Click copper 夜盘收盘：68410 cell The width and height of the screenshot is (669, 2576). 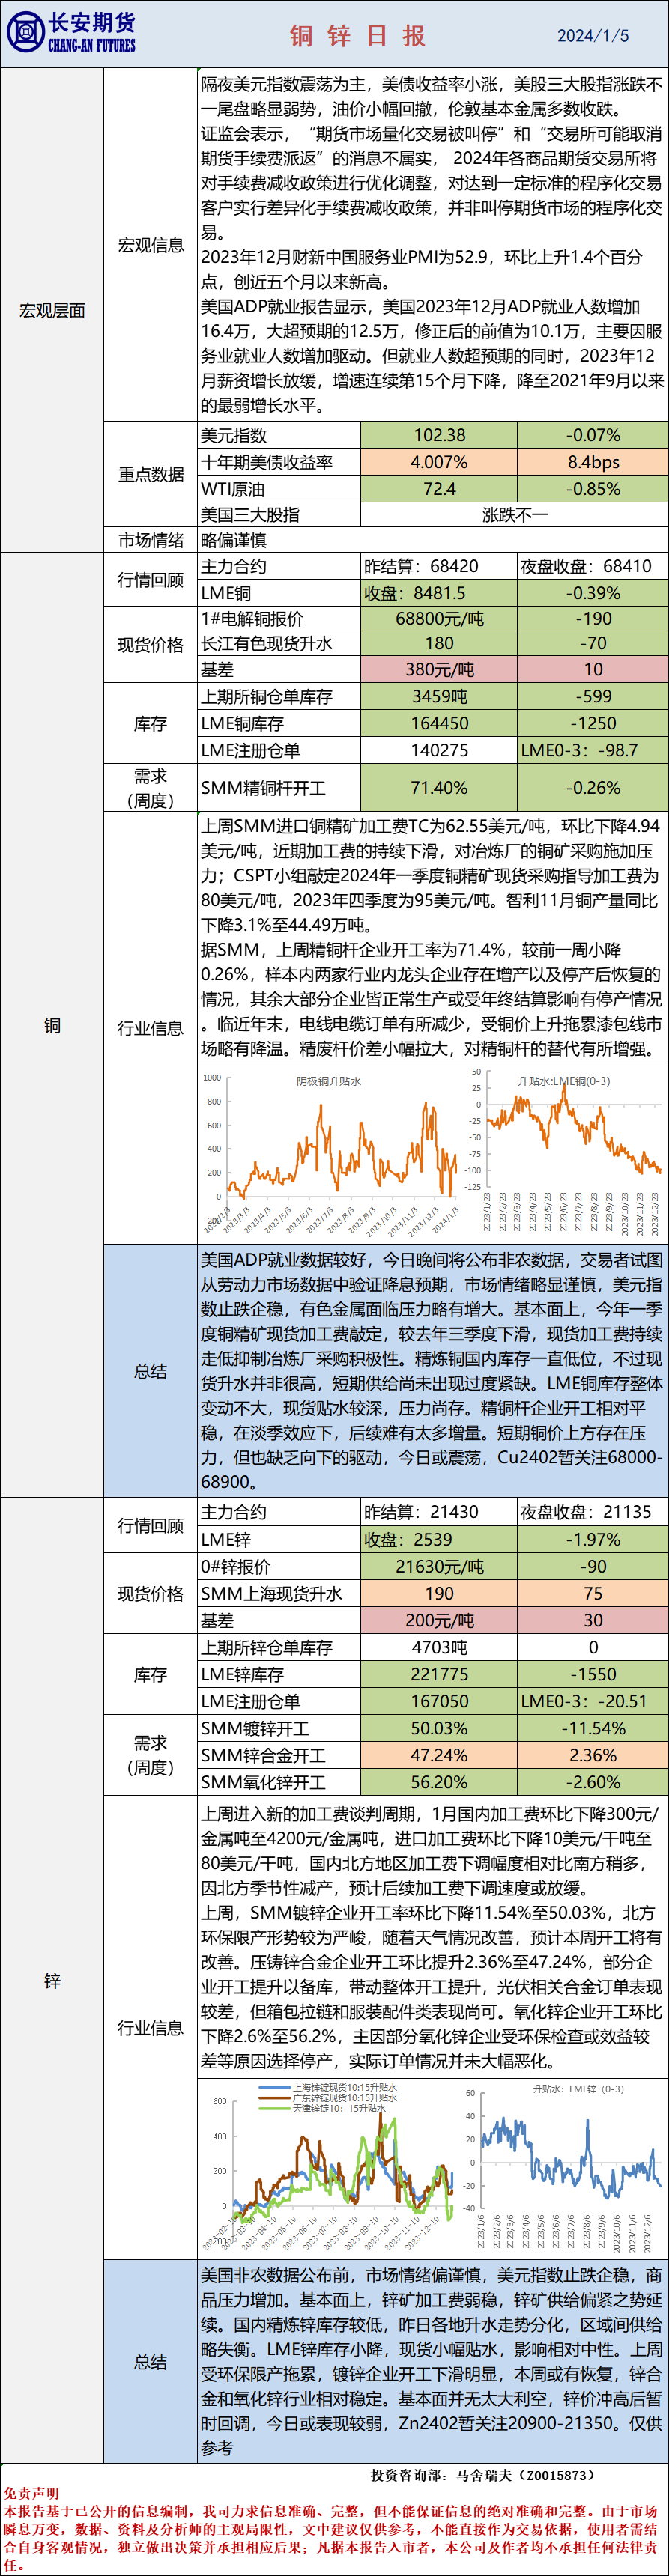click(593, 566)
